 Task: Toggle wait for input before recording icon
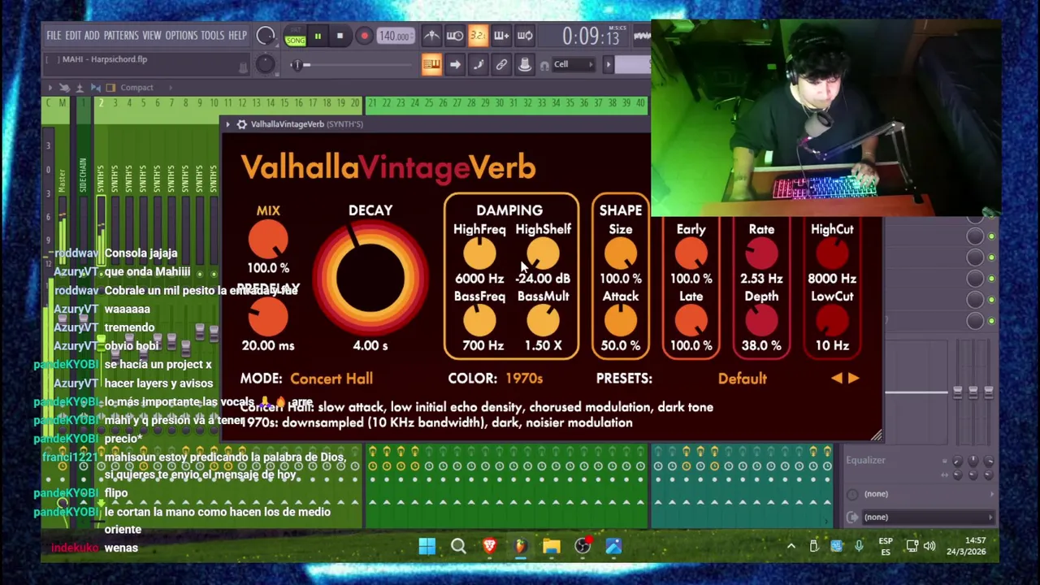point(455,36)
